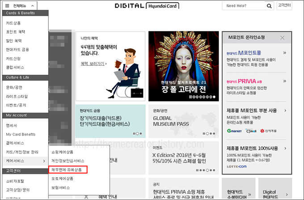Select 할인 혜택 menu item

click(14, 41)
